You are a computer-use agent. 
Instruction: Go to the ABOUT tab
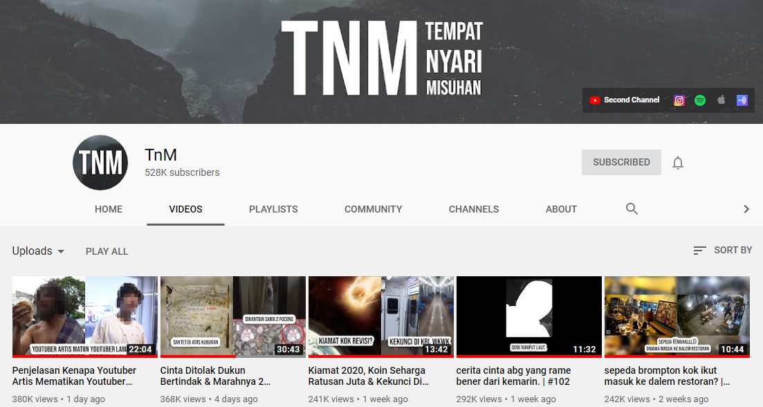pyautogui.click(x=560, y=208)
